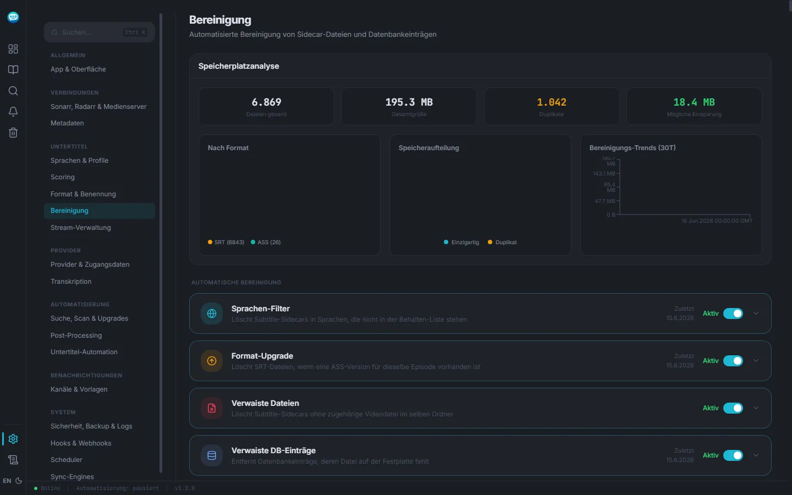Open Sonarr, Radarr & Medienserver settings
Image resolution: width=792 pixels, height=495 pixels.
click(x=100, y=107)
